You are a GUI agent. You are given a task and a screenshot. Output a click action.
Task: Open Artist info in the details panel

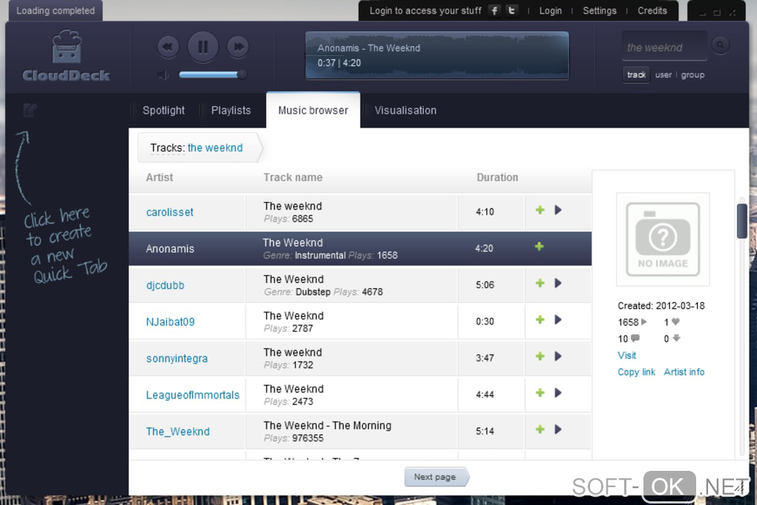coord(684,372)
